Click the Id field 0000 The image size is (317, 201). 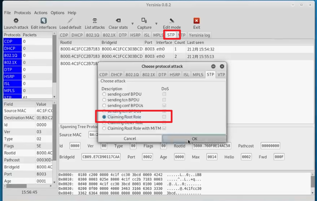[75, 145]
